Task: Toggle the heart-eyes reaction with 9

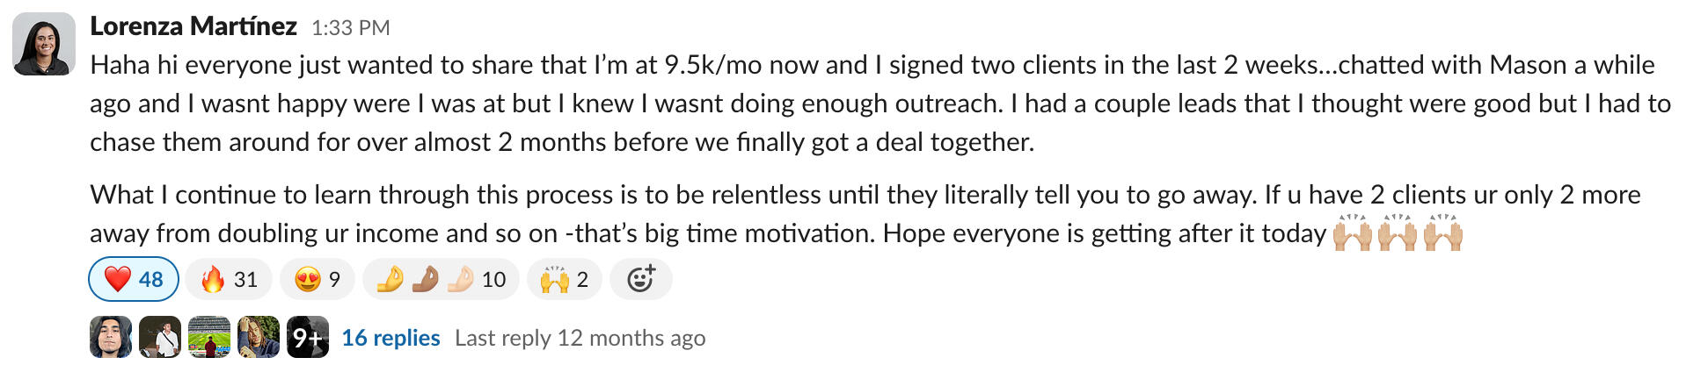Action: point(318,280)
